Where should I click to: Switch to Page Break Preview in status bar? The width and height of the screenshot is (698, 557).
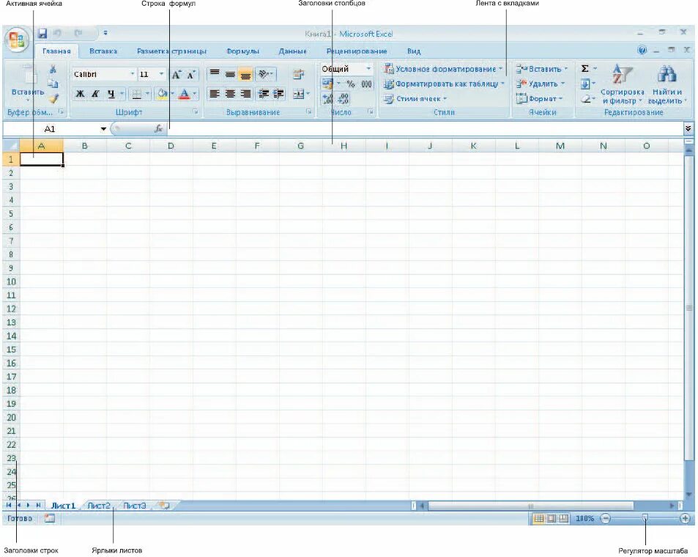pyautogui.click(x=563, y=518)
